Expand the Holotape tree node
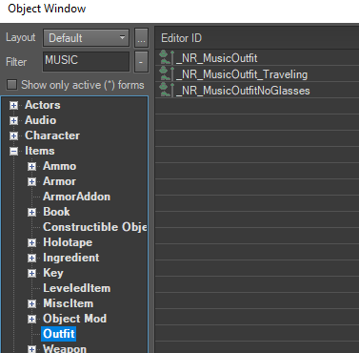Viewport: 359px width, 353px height. pos(31,242)
